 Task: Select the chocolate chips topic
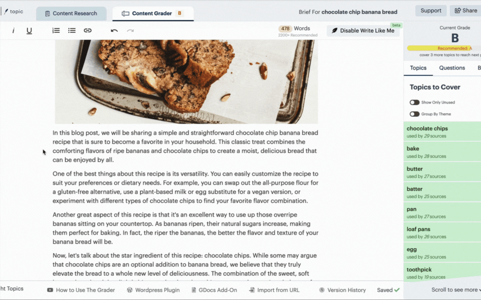point(443,132)
